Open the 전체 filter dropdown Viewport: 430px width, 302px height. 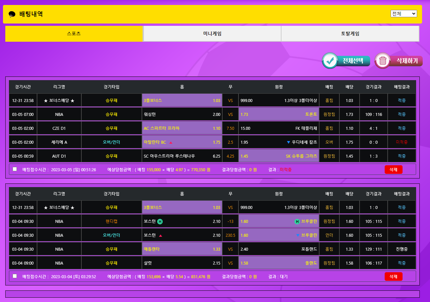pos(404,14)
